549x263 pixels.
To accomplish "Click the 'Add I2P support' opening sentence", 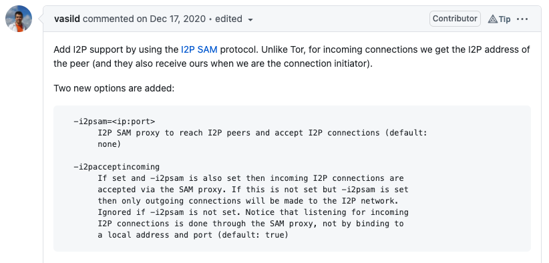I will (89, 49).
